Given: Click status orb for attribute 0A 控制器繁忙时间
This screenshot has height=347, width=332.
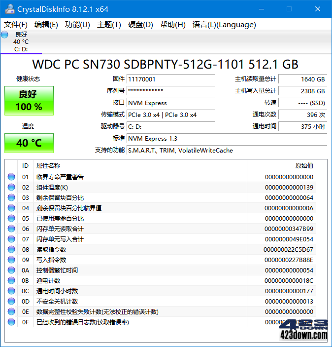Looking at the screenshot, I should coord(11,270).
